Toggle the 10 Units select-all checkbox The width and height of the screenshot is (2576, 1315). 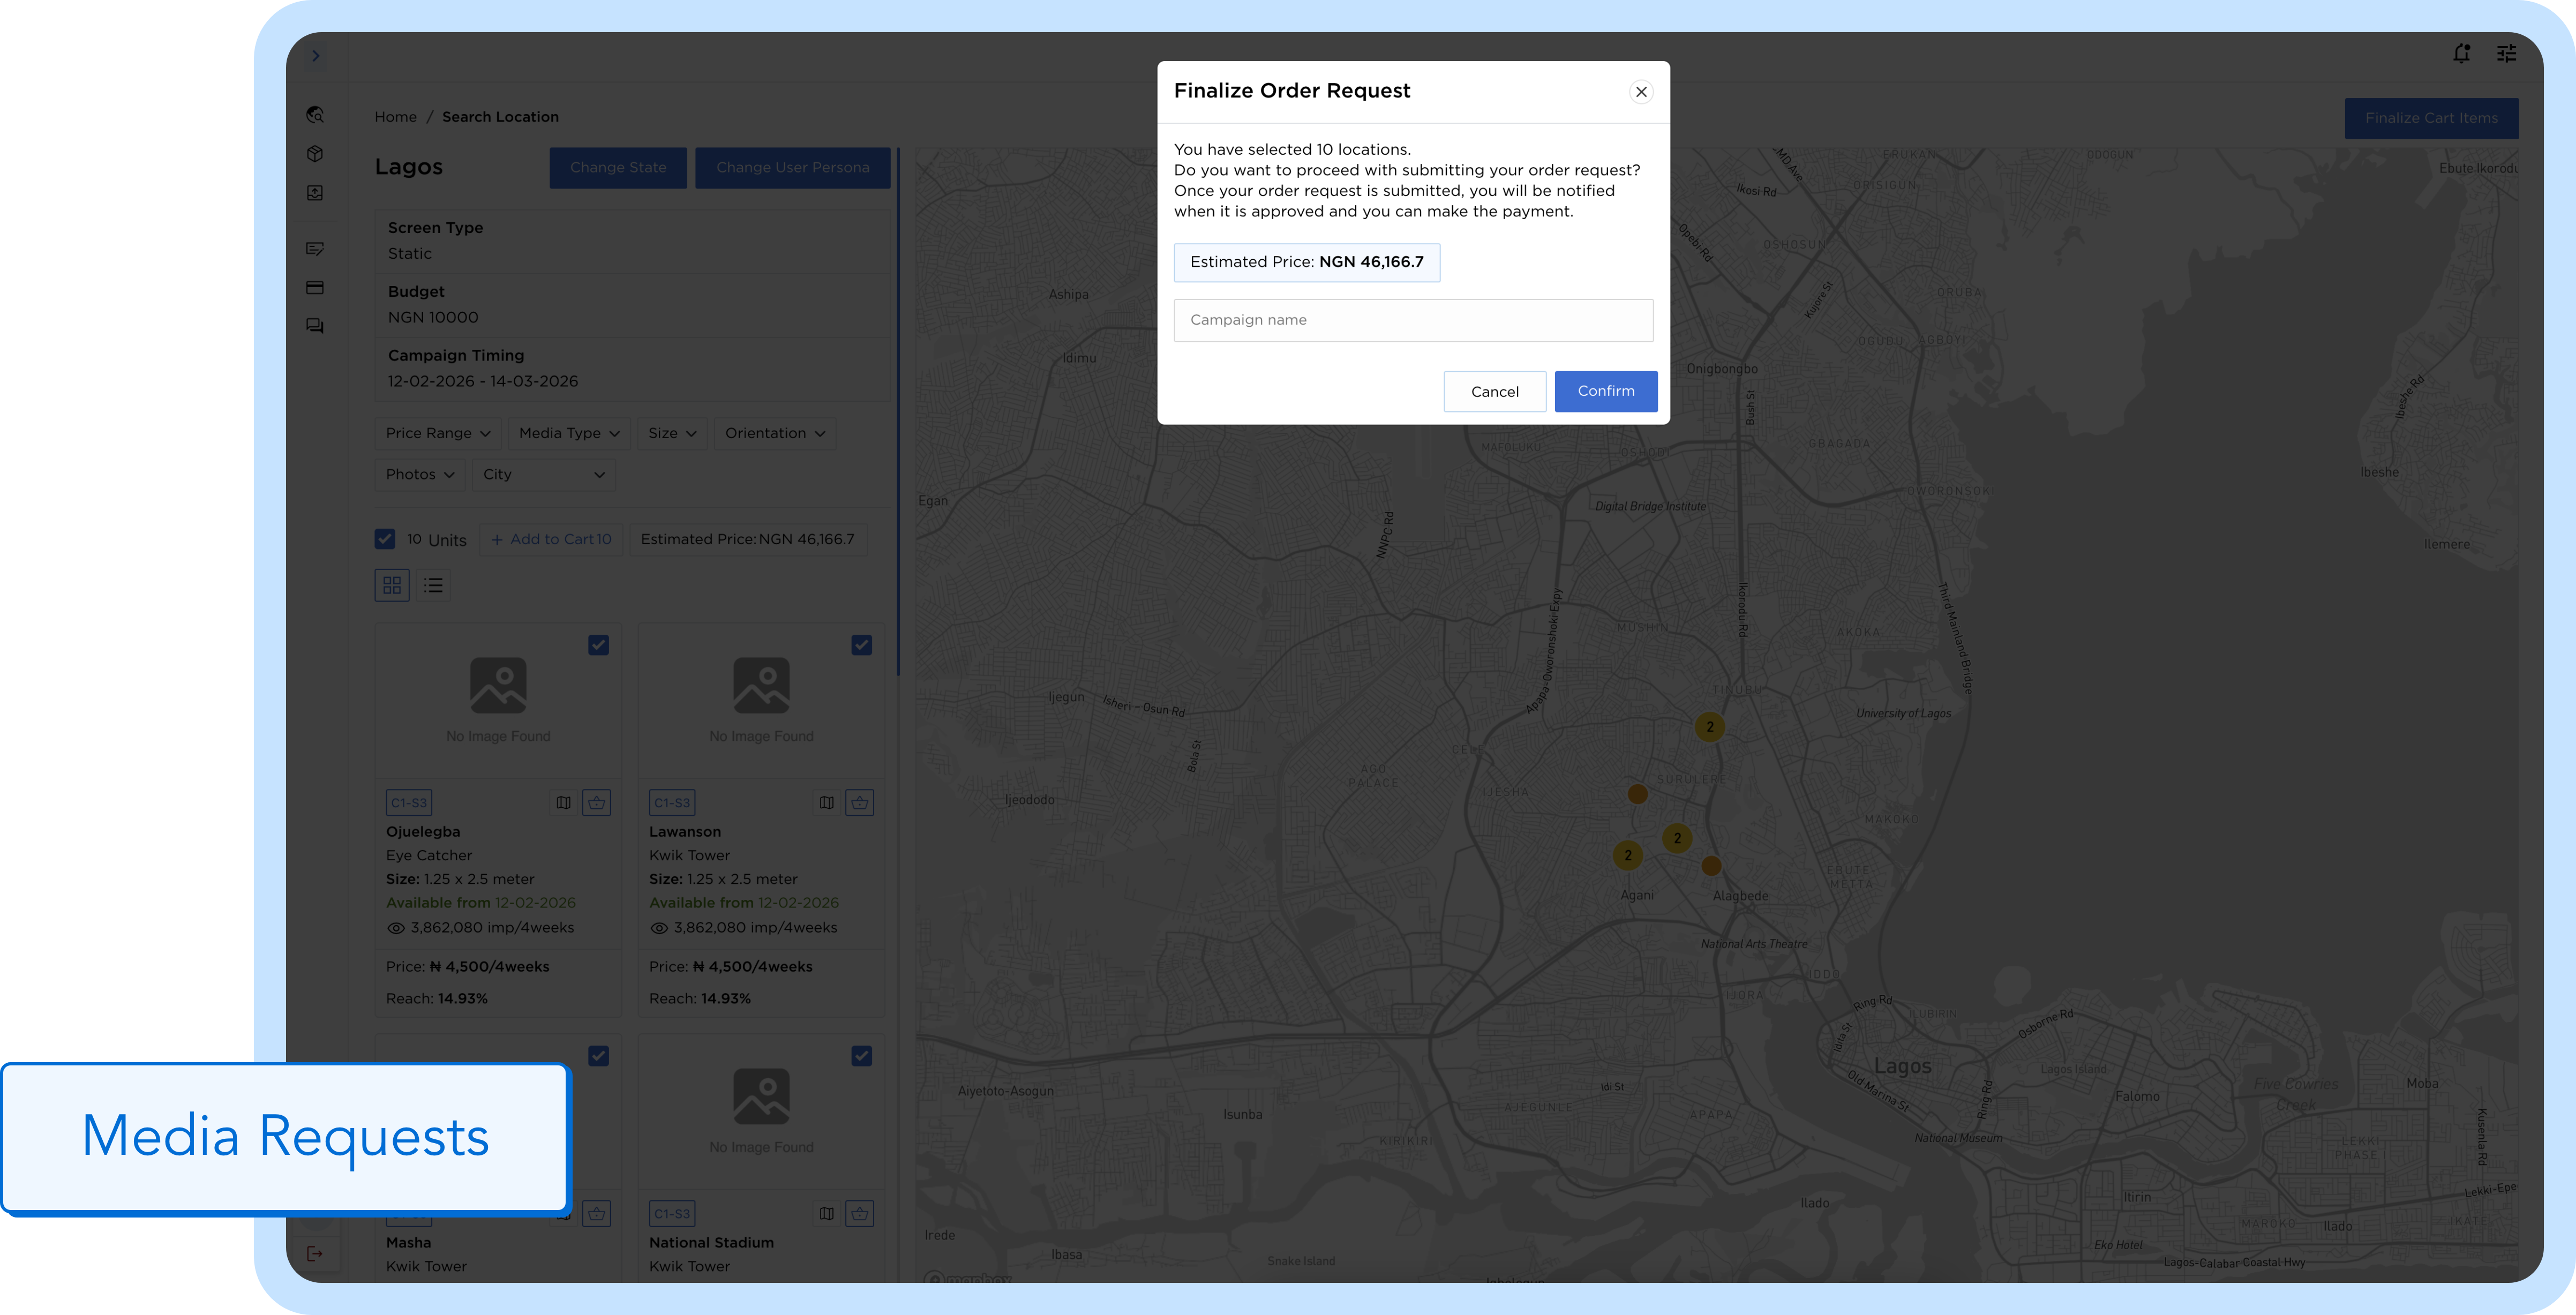(385, 539)
